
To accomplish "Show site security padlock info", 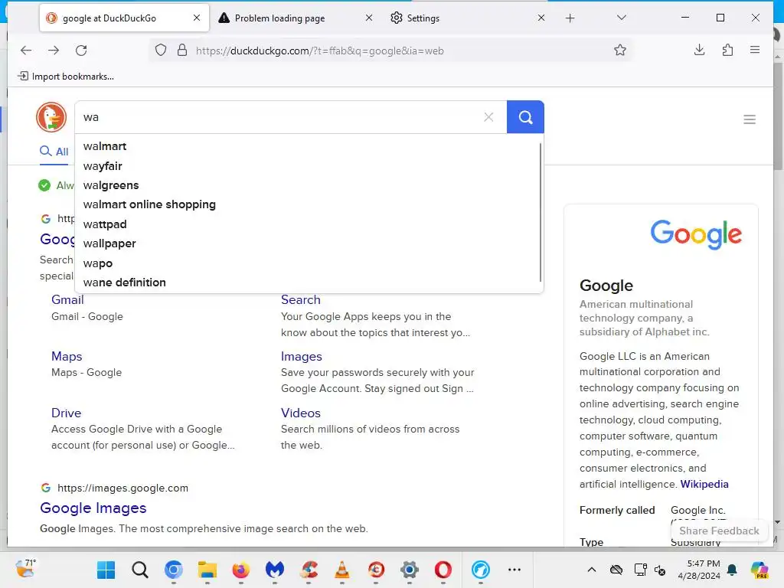I will (182, 51).
